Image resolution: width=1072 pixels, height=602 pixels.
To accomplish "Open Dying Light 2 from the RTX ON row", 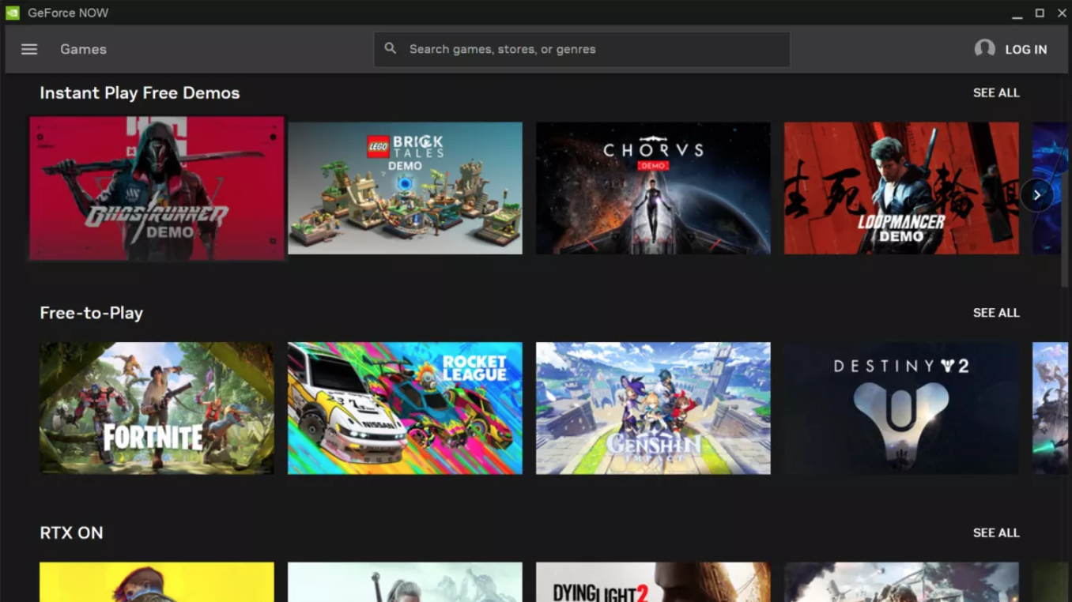I will point(653,585).
